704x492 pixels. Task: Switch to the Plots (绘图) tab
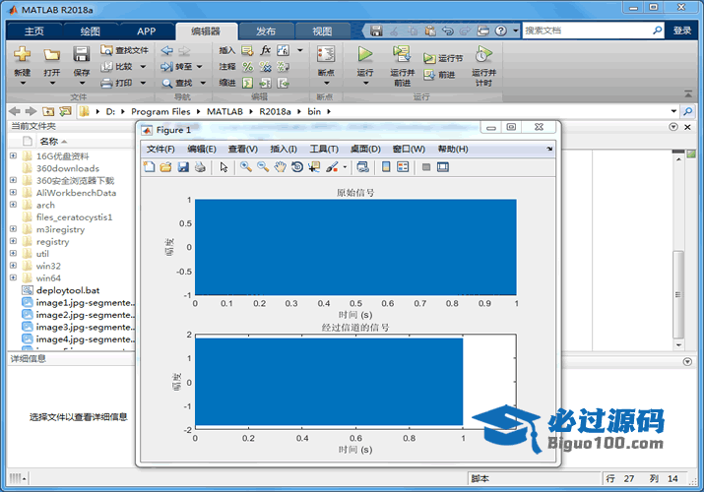[91, 31]
